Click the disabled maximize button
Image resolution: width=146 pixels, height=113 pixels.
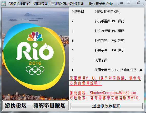pos(129,3)
